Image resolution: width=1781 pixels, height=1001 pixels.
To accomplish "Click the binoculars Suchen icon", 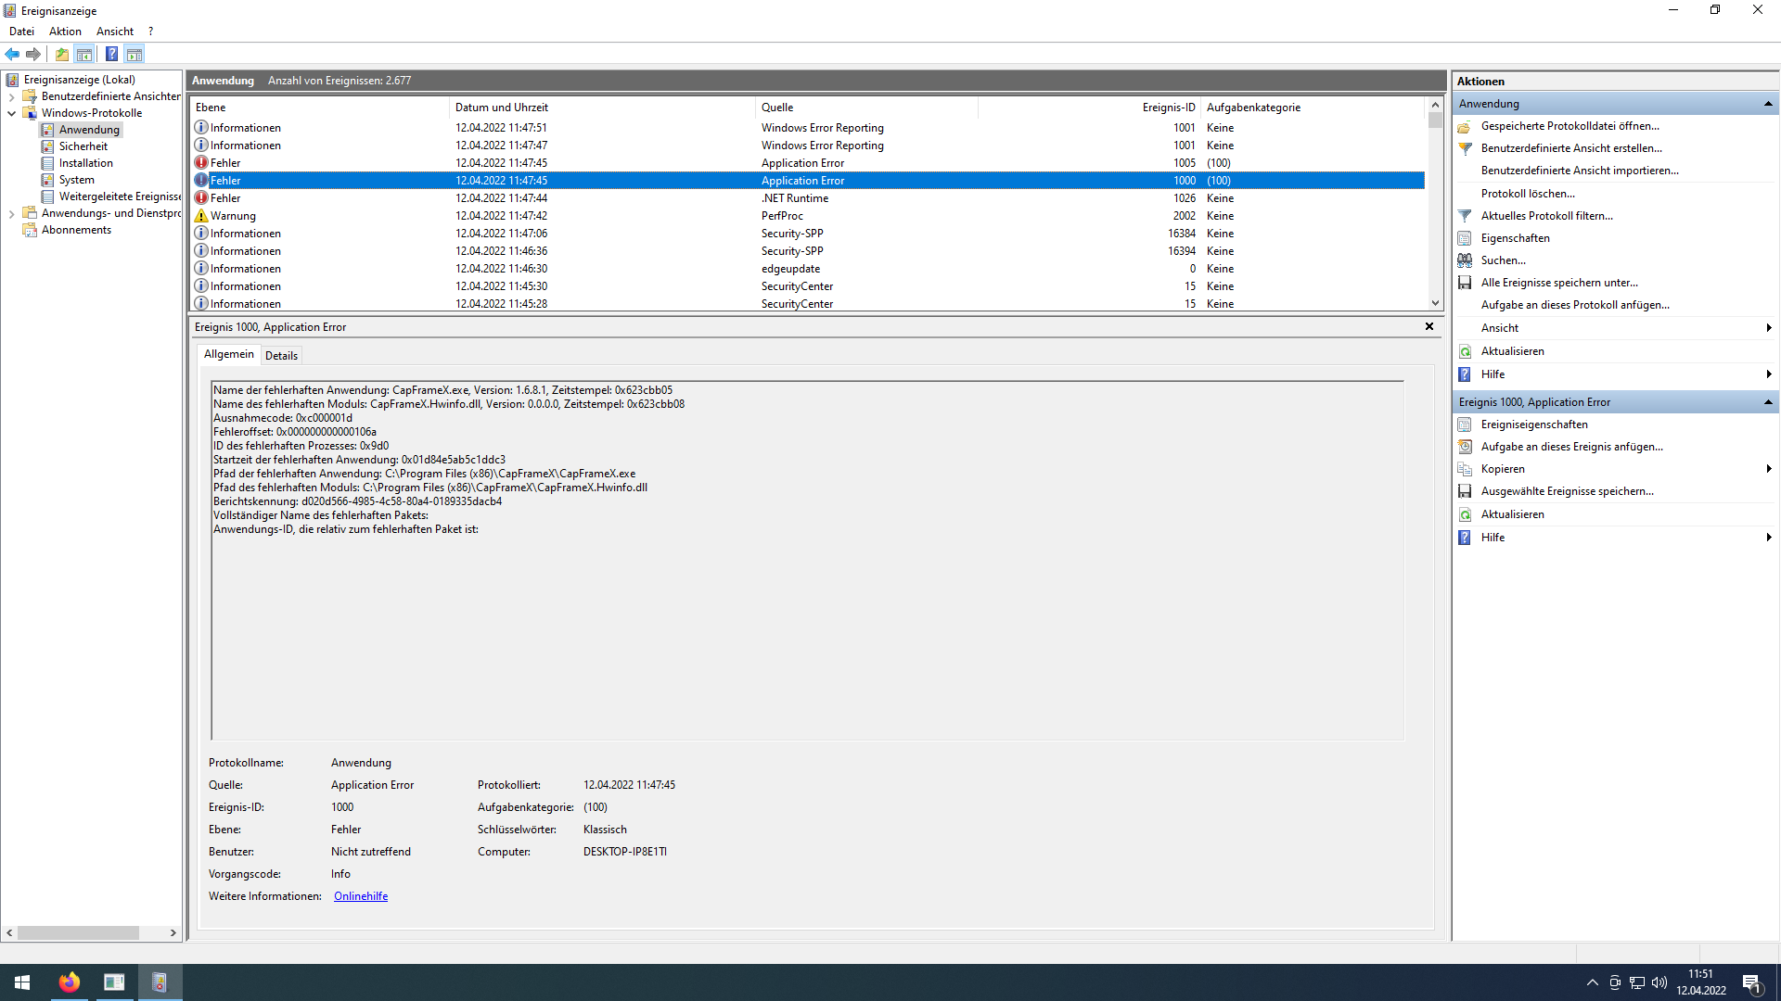I will [x=1465, y=260].
